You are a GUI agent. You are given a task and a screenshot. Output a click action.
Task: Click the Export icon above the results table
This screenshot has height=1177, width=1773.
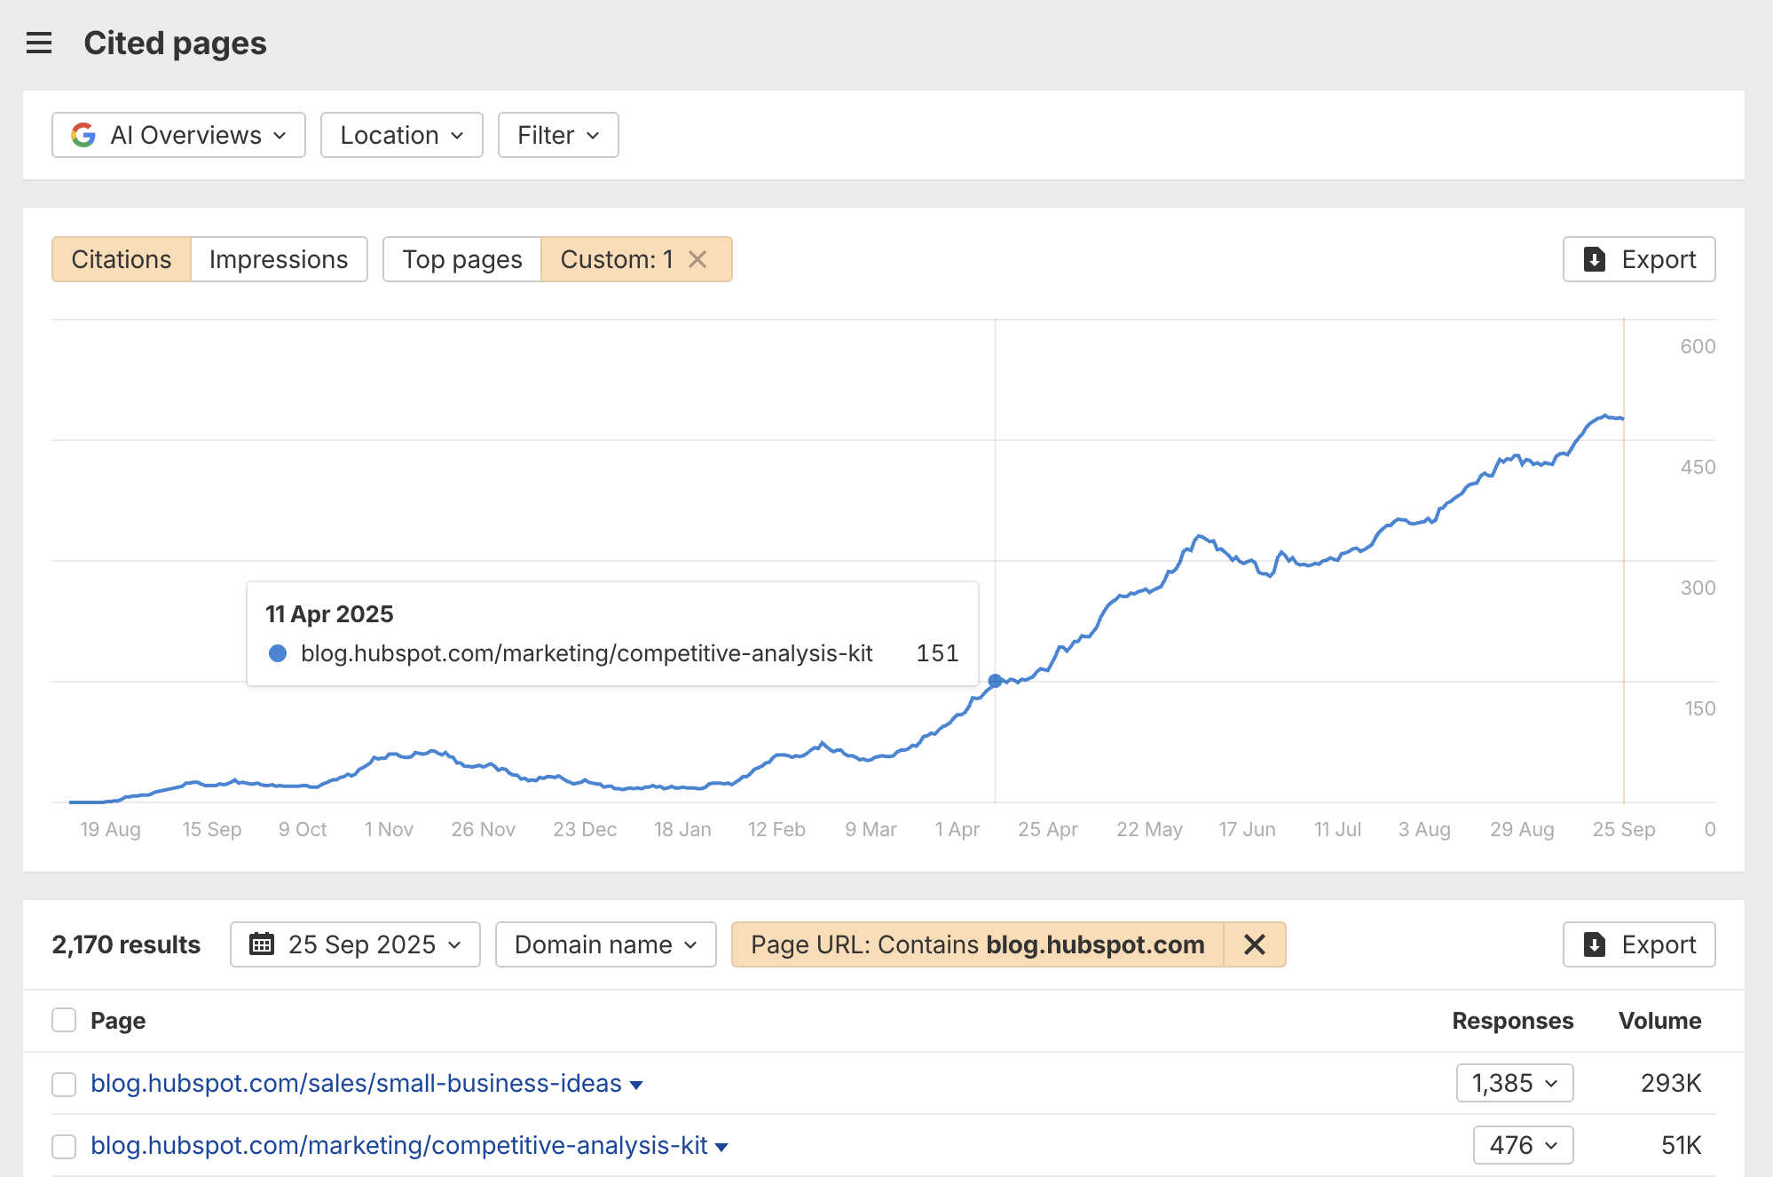[x=1595, y=944]
